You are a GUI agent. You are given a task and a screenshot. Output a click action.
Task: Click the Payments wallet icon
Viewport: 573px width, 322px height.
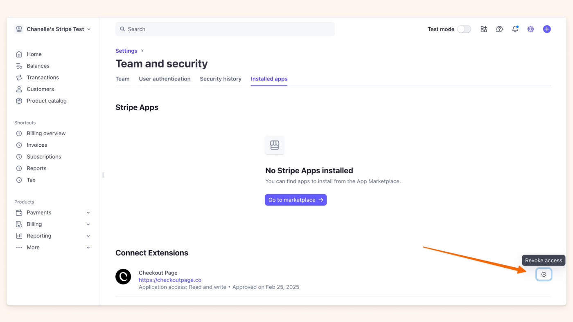pos(19,212)
